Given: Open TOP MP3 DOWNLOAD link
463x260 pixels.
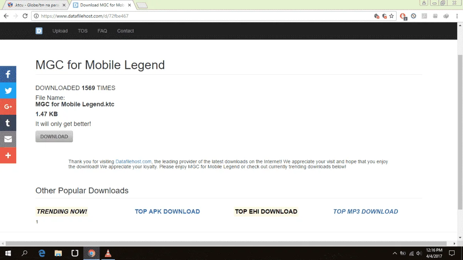Looking at the screenshot, I should click(x=365, y=211).
